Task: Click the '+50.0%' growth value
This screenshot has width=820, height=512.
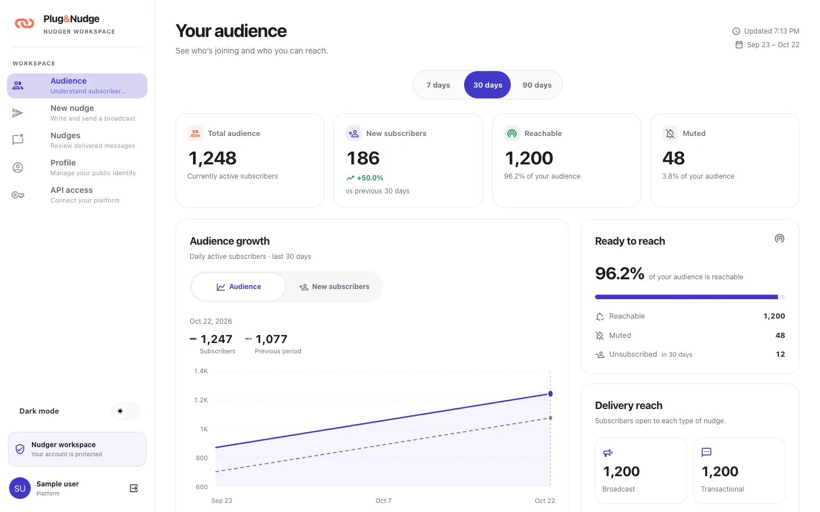Action: (x=370, y=178)
